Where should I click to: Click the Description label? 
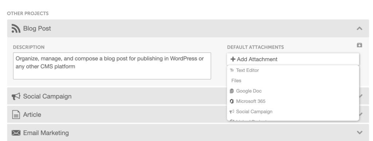point(29,47)
